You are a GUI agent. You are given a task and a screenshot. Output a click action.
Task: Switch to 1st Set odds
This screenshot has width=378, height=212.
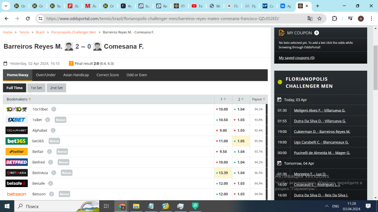[x=36, y=88]
